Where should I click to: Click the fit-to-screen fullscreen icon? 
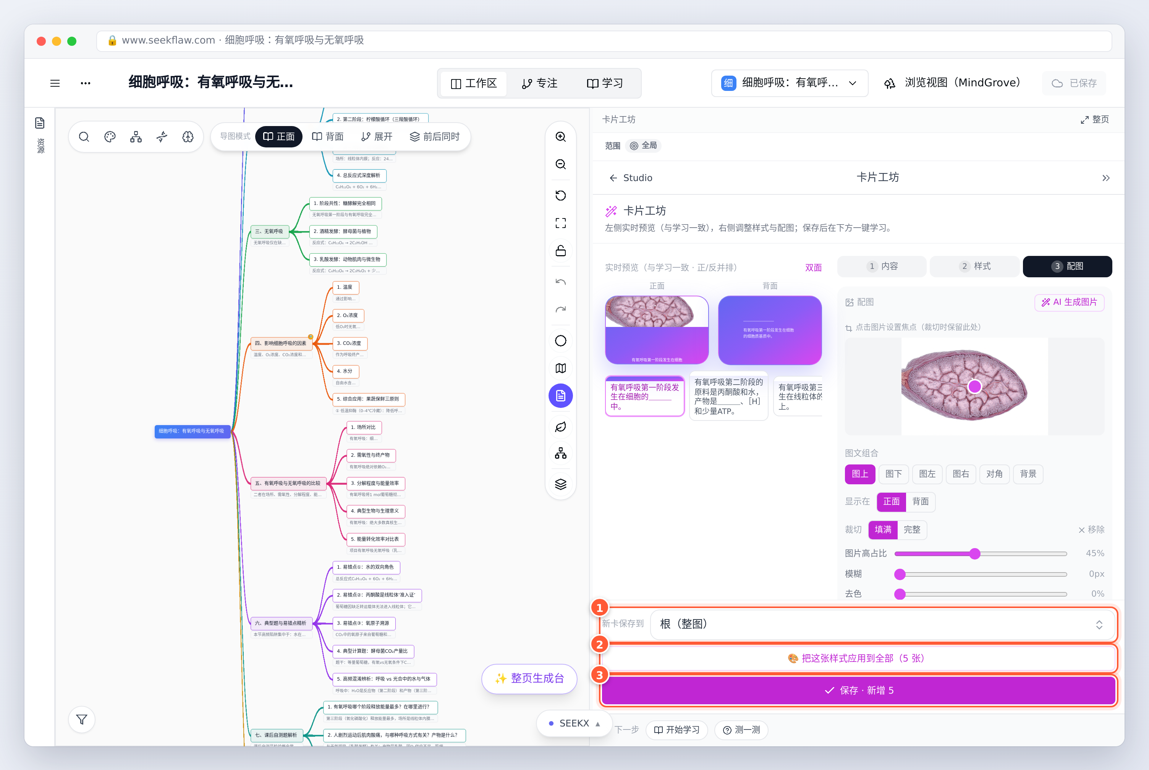click(561, 223)
